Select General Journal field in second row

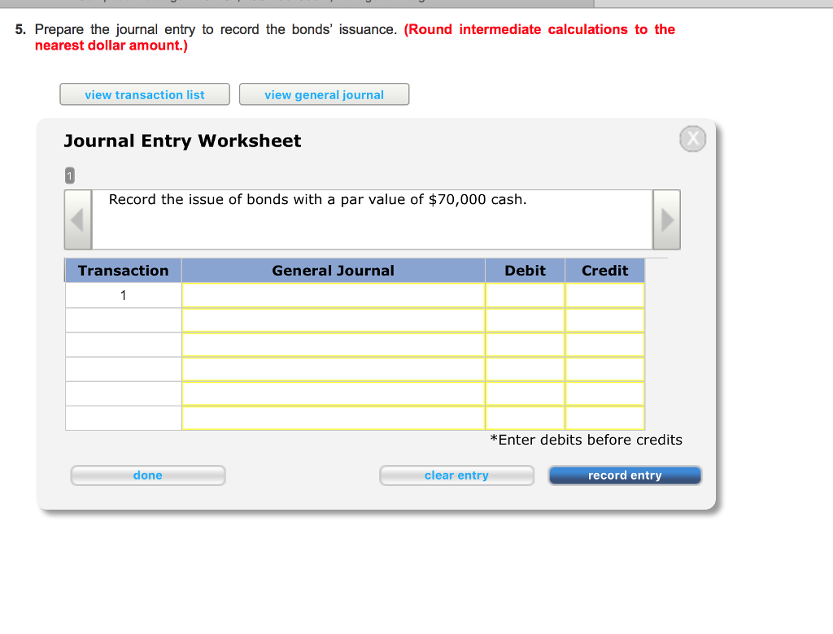(333, 320)
